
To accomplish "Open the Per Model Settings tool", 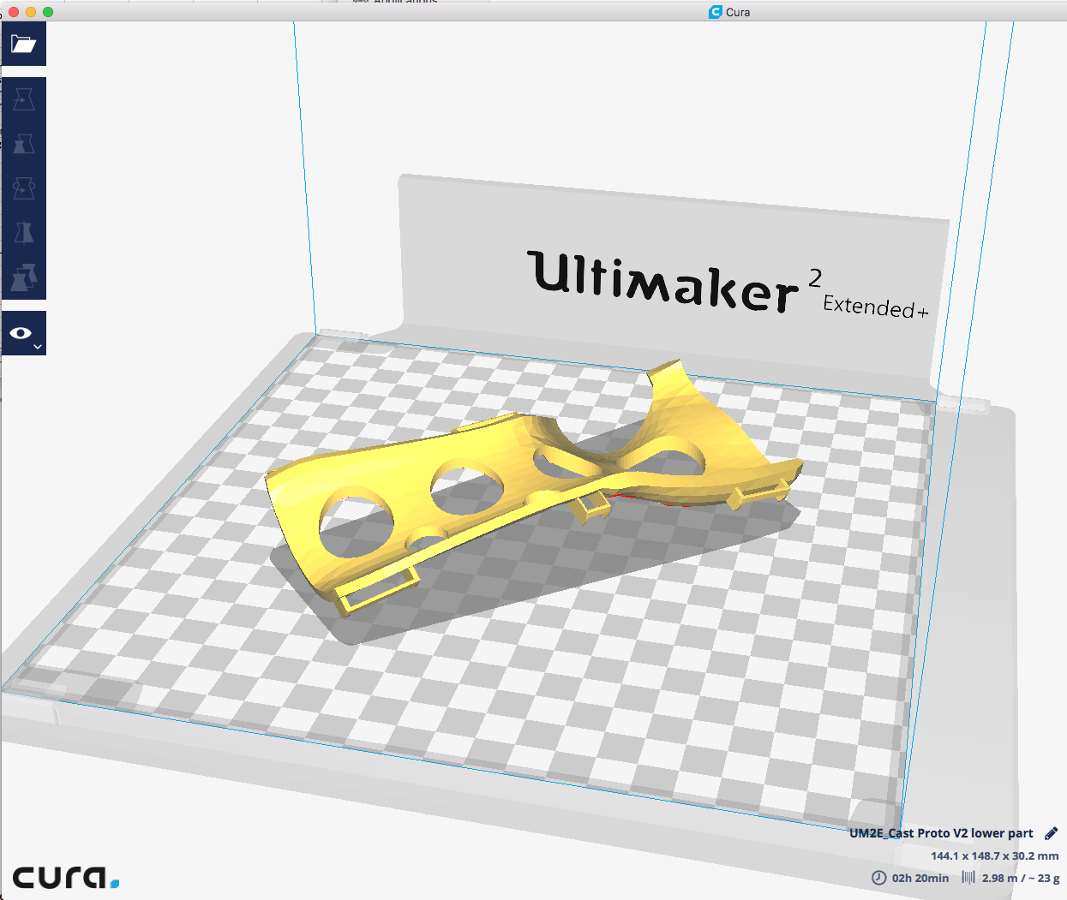I will 23,277.
